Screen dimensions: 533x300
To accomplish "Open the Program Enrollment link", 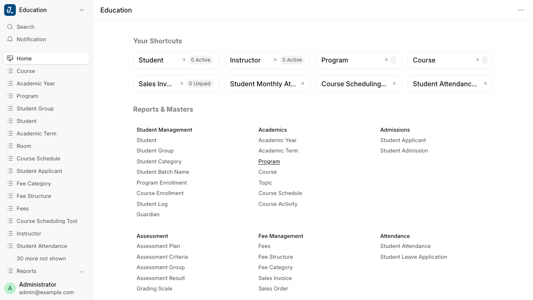I will (x=162, y=182).
